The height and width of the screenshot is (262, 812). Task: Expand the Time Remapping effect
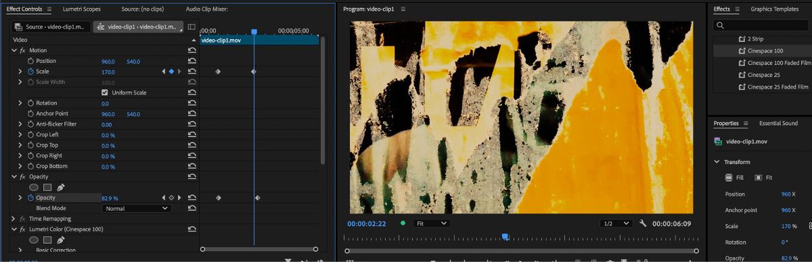(x=14, y=219)
